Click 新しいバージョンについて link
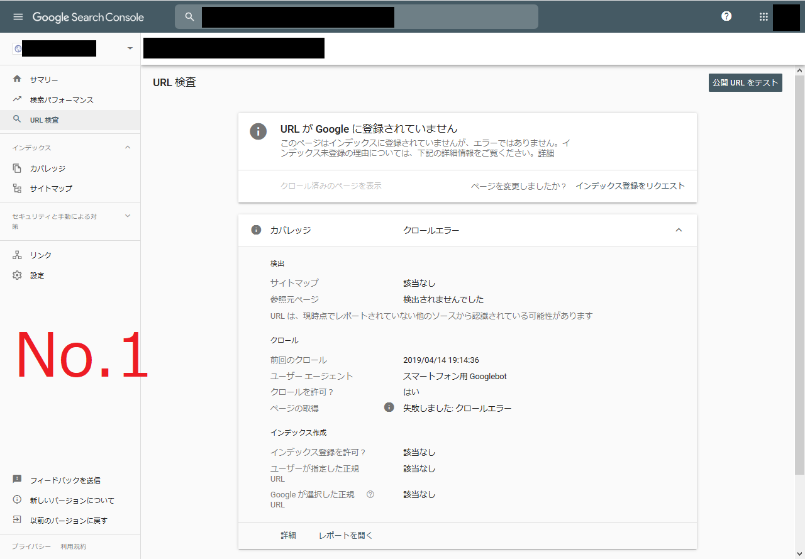This screenshot has width=805, height=559. [72, 501]
